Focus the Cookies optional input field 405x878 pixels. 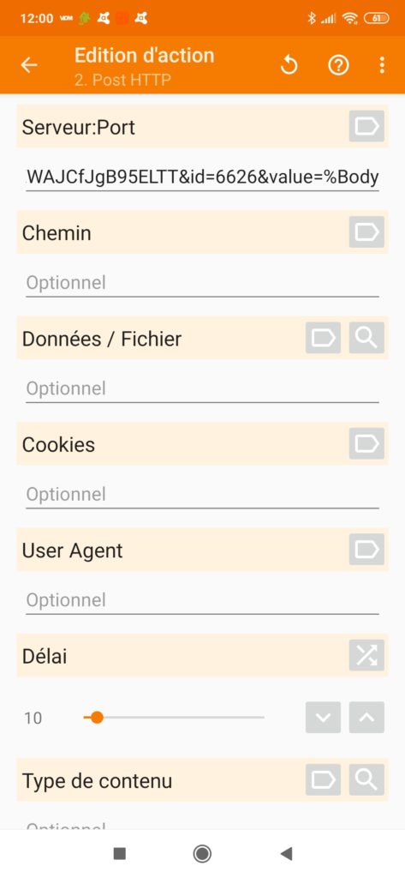[x=202, y=495]
